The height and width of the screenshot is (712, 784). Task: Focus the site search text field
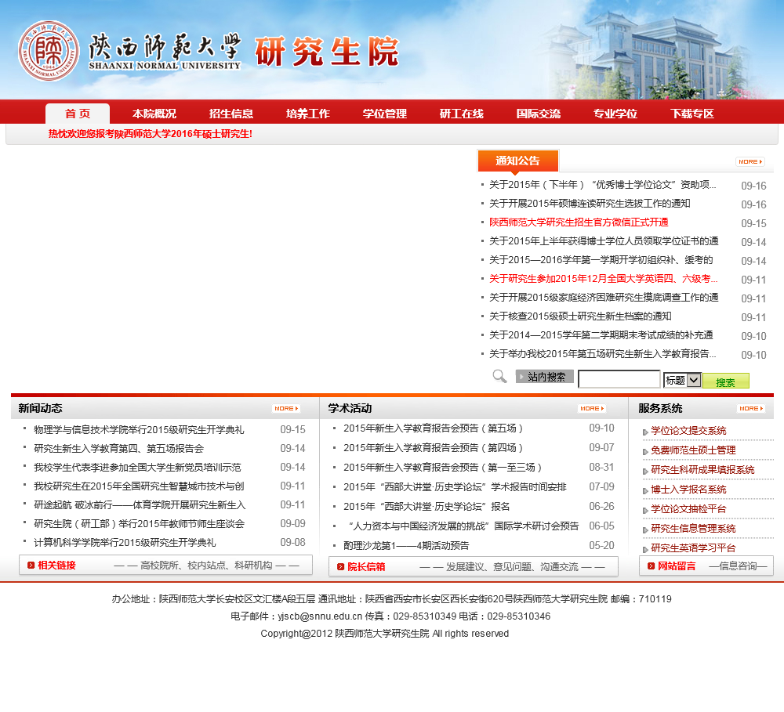(619, 379)
